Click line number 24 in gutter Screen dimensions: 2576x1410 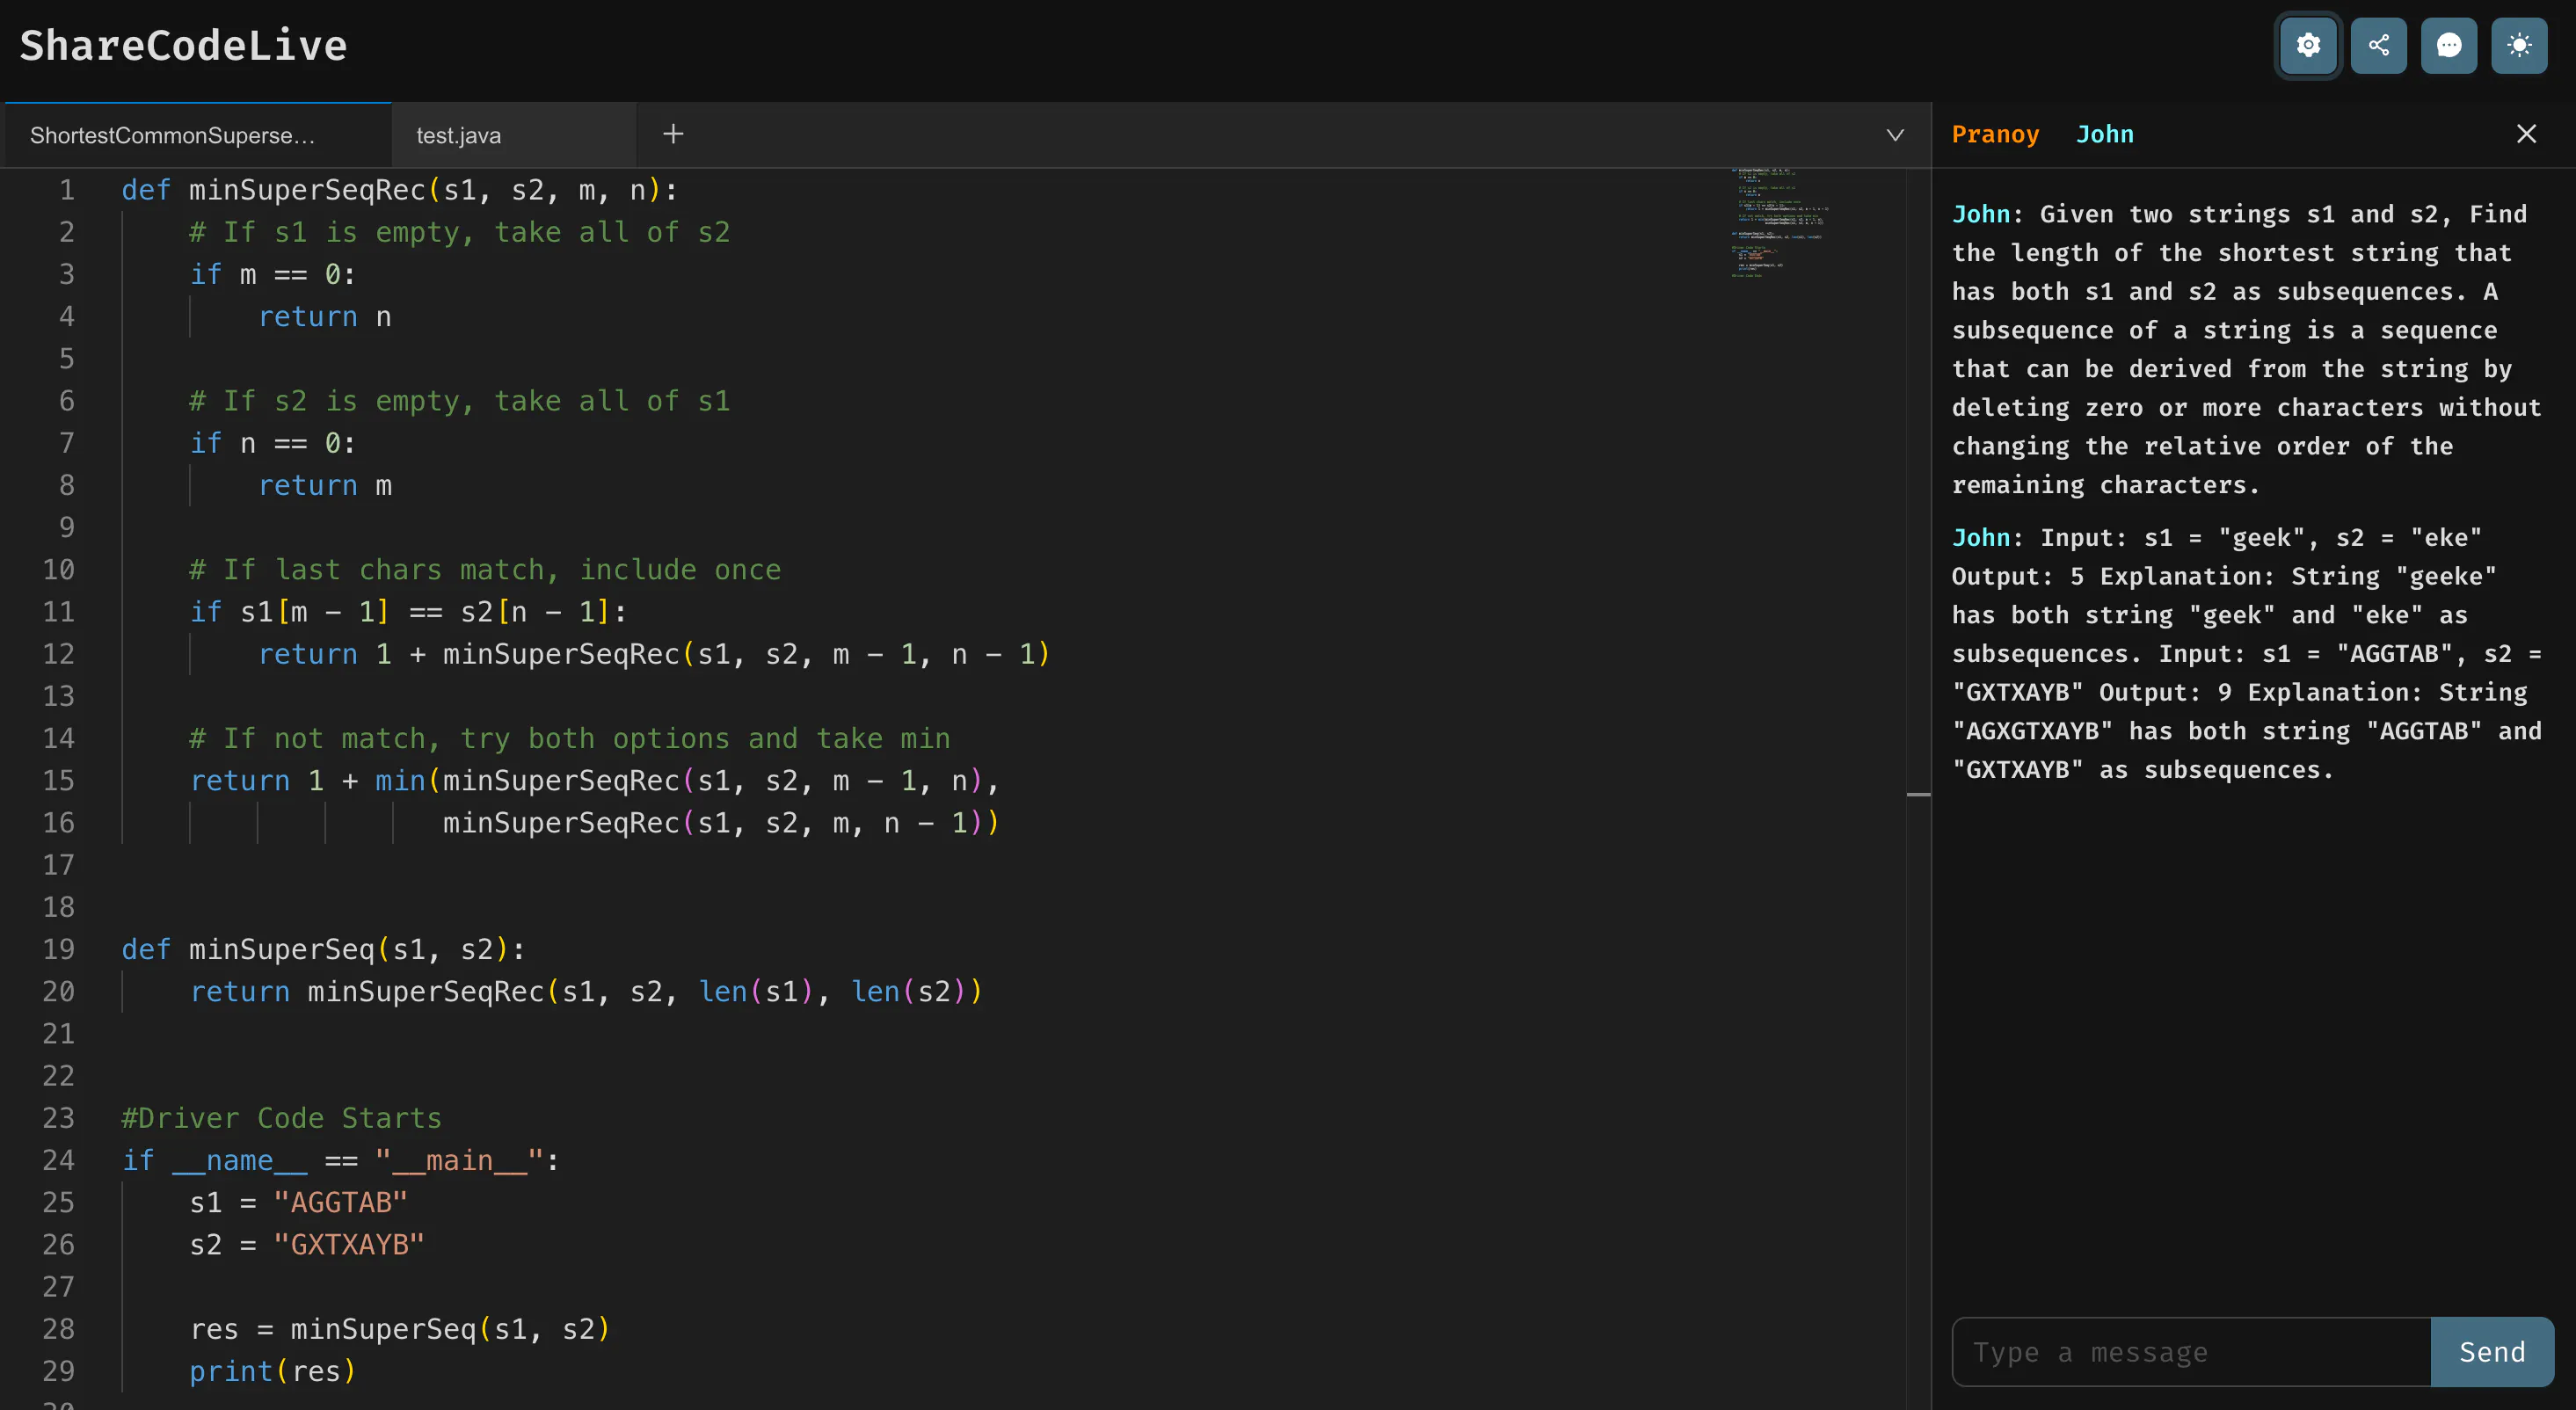point(59,1160)
